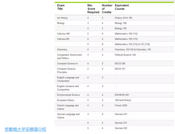Image resolution: width=175 pixels, height=134 pixels.
Task: Select the Political Science 140 cell
Action: point(125,55)
